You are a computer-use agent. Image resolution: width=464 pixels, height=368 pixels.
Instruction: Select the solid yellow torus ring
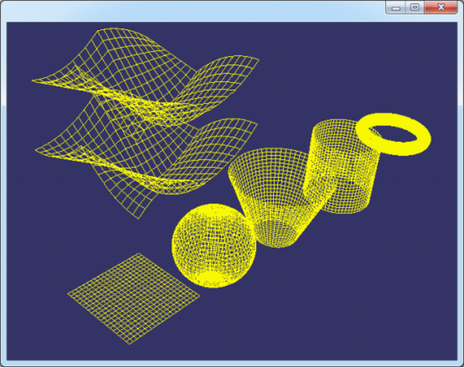394,134
